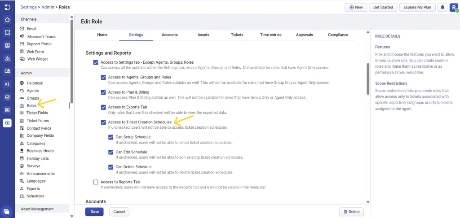Switch to the Compliance tab
The image size is (460, 218).
tap(338, 35)
